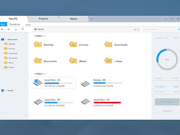
Task: Click '167 GB free of 256GB' text
Action: 54,86
